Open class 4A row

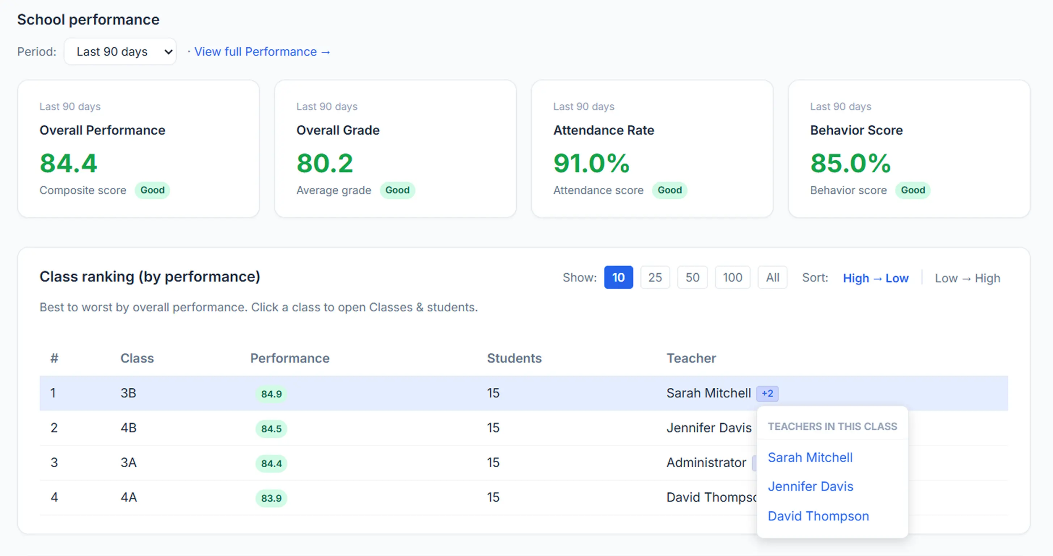(128, 497)
